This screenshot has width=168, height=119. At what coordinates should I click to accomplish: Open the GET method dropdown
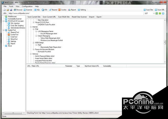pos(154,13)
